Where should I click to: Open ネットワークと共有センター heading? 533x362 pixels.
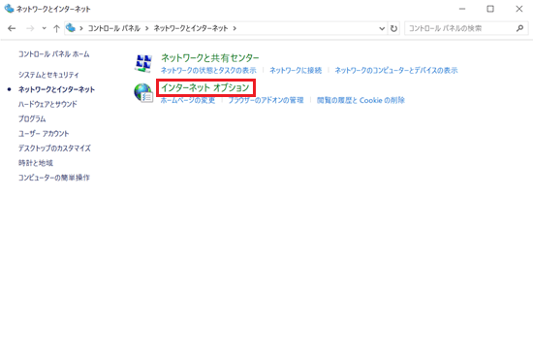click(x=209, y=58)
